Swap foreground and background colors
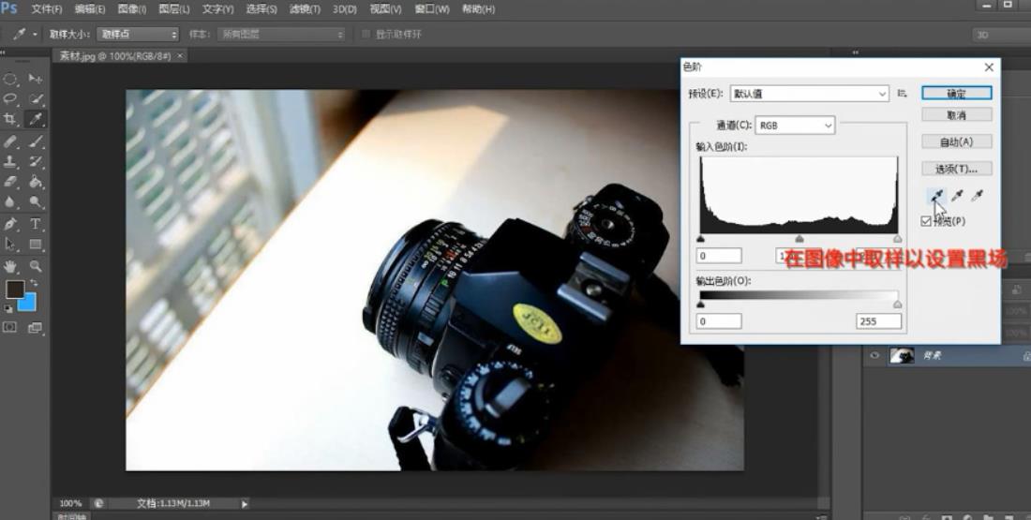The width and height of the screenshot is (1031, 520). point(34,284)
